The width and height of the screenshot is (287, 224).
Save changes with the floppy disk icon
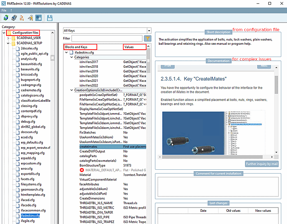50,18
